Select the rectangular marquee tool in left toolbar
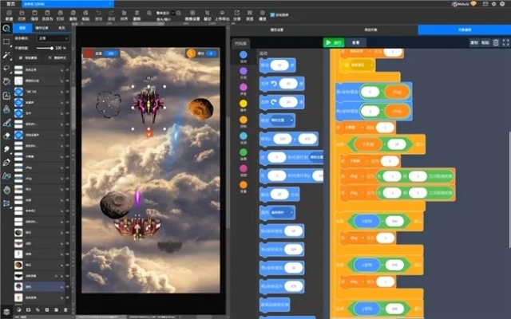Screen dimensions: 511x319 click(6, 41)
